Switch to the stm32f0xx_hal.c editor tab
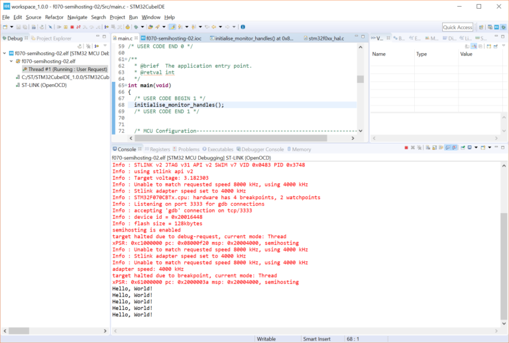This screenshot has width=509, height=343. click(x=323, y=38)
